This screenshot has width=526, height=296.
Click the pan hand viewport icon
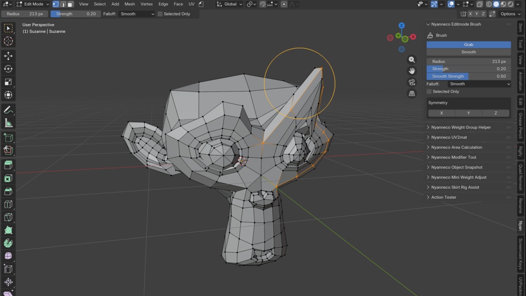tap(411, 71)
